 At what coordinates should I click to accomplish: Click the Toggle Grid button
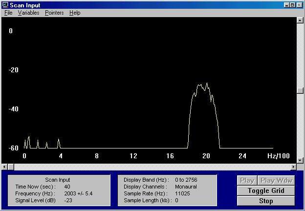point(266,190)
